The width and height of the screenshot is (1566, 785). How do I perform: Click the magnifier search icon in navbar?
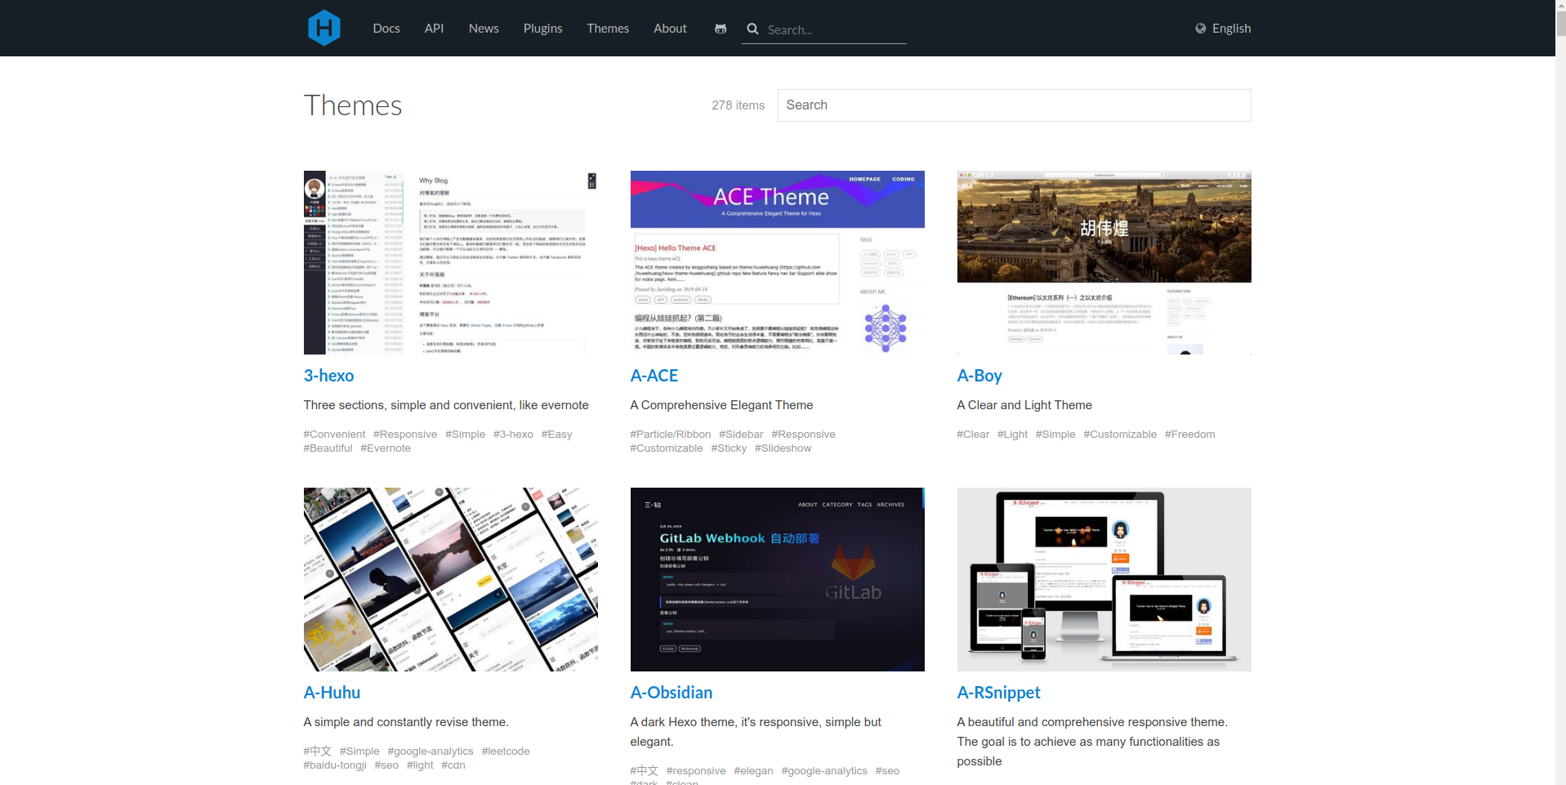point(752,29)
